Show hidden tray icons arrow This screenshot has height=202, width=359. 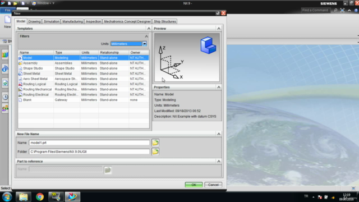tap(313, 197)
